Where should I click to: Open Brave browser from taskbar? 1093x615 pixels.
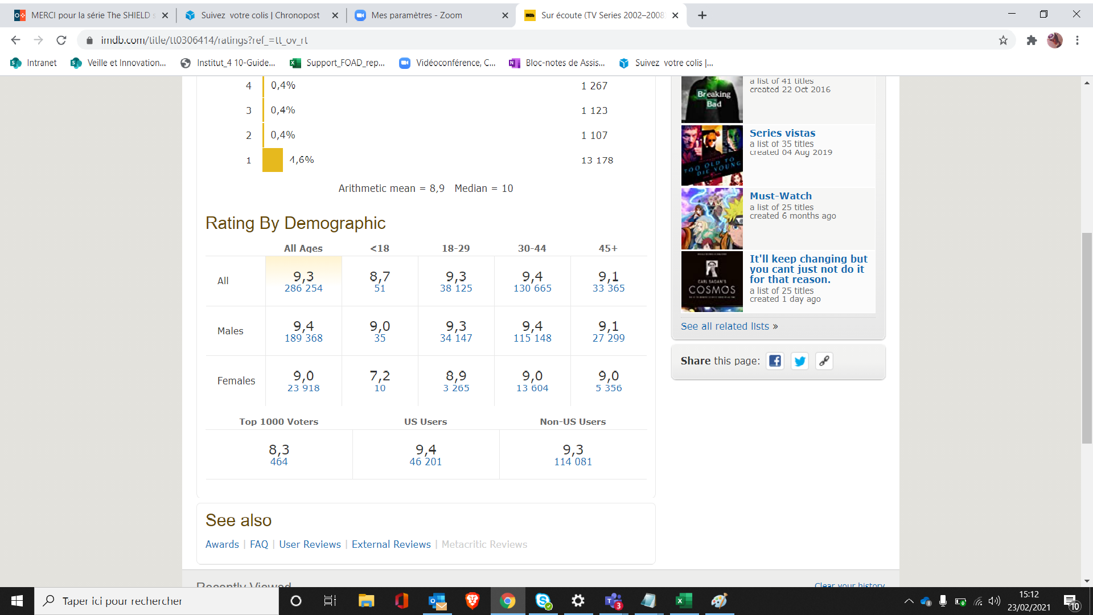[472, 601]
